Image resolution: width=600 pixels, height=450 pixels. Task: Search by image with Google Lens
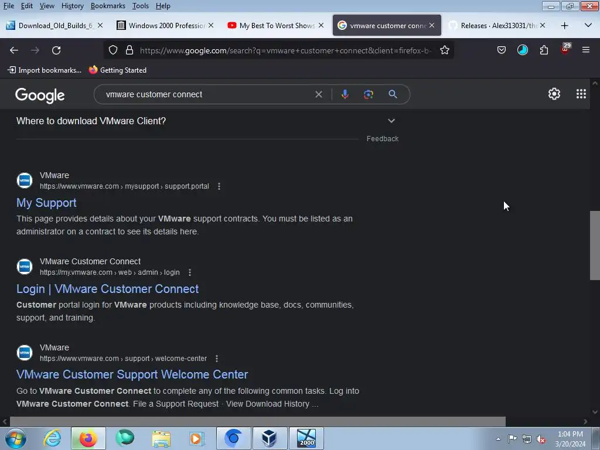point(368,94)
